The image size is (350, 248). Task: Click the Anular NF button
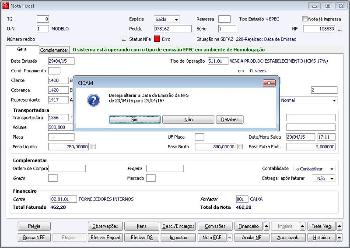(x=252, y=238)
